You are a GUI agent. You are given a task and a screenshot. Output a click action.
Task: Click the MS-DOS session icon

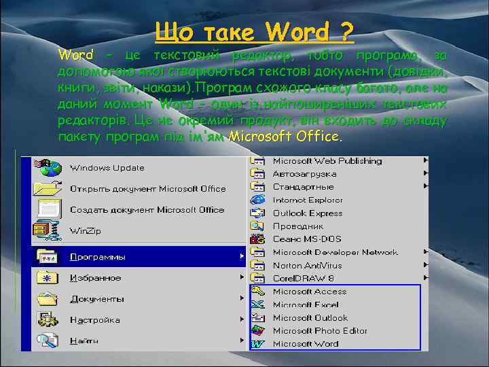(257, 239)
